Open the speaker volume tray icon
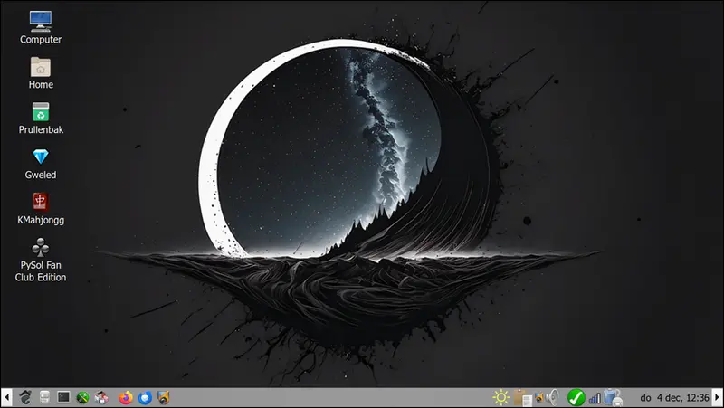The image size is (724, 408). [552, 397]
